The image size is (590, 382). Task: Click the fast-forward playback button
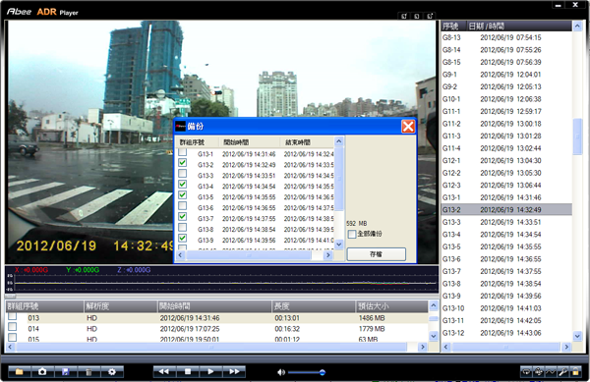(234, 371)
